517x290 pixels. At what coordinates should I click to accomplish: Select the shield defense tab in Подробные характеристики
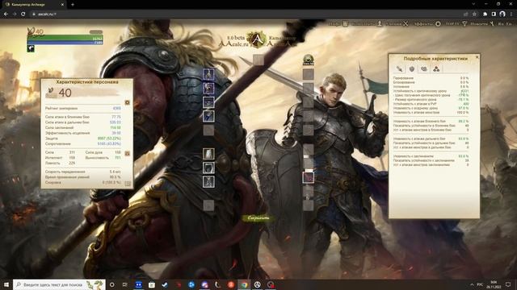click(412, 68)
